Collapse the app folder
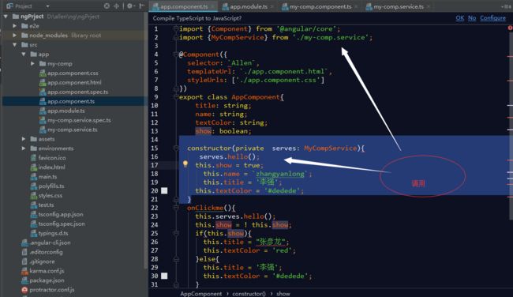 click(x=24, y=54)
